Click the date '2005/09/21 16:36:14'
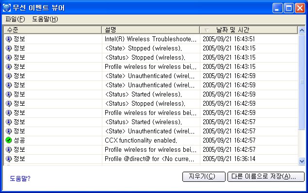Viewport: 308px width, 193px height. pos(229,159)
